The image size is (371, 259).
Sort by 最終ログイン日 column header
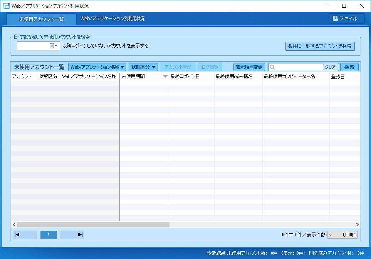click(x=191, y=76)
